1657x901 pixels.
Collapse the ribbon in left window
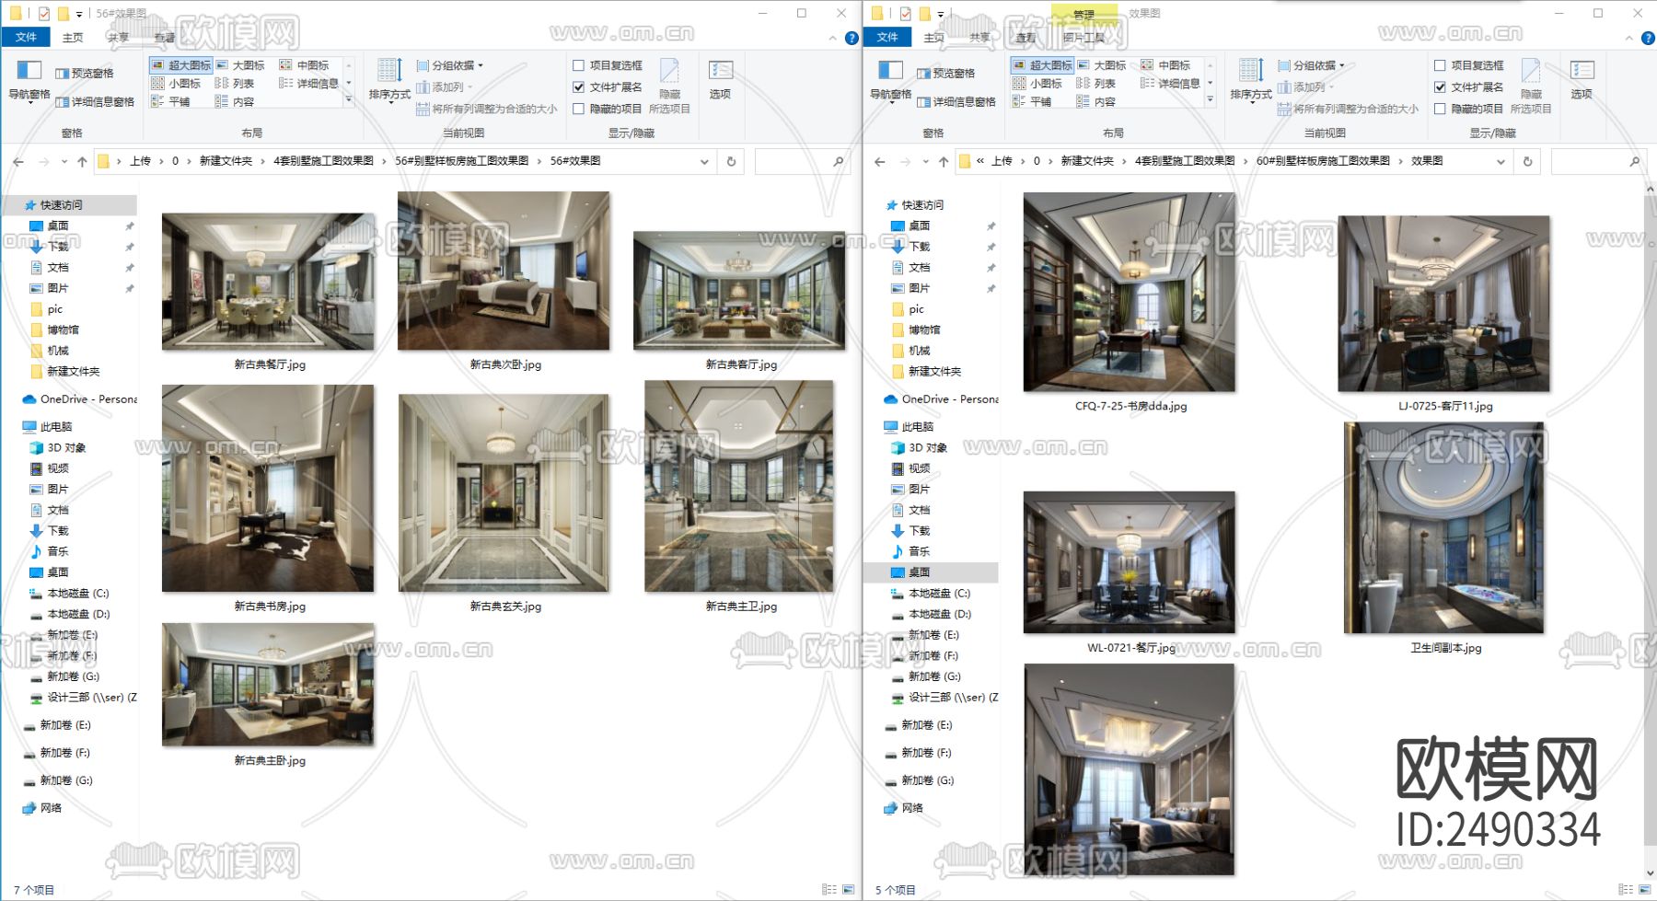coord(833,38)
